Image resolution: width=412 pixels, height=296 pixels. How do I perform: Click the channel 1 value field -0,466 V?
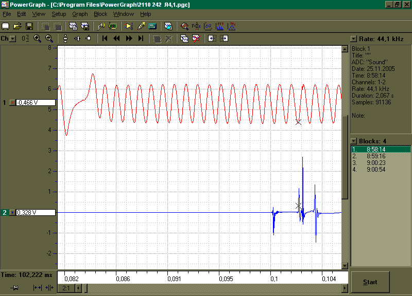pyautogui.click(x=36, y=102)
